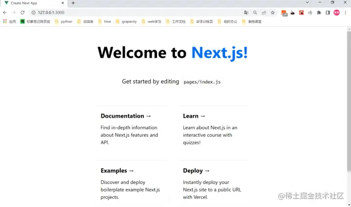
Task: Open the zoom magnifier icon in address bar
Action: pyautogui.click(x=255, y=13)
